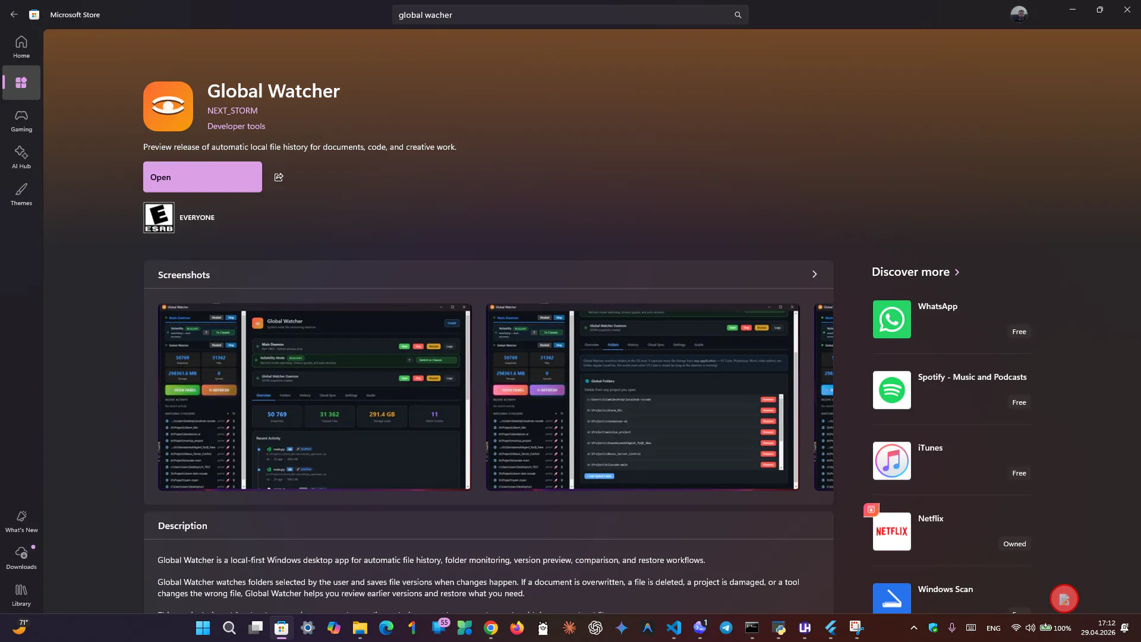Click the ESRB Everyone rating badge
This screenshot has height=642, width=1141.
point(159,218)
